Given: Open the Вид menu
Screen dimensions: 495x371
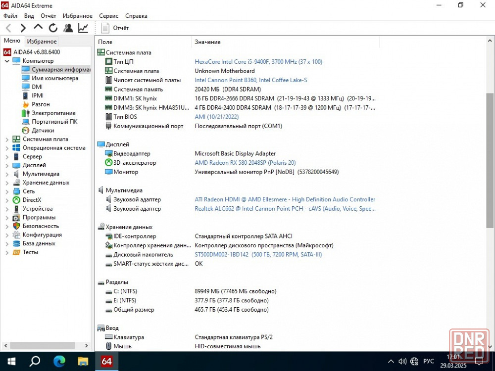Looking at the screenshot, I should pyautogui.click(x=29, y=16).
